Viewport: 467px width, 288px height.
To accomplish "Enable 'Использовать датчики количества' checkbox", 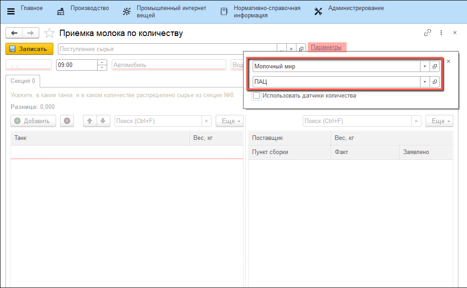I will pos(256,96).
